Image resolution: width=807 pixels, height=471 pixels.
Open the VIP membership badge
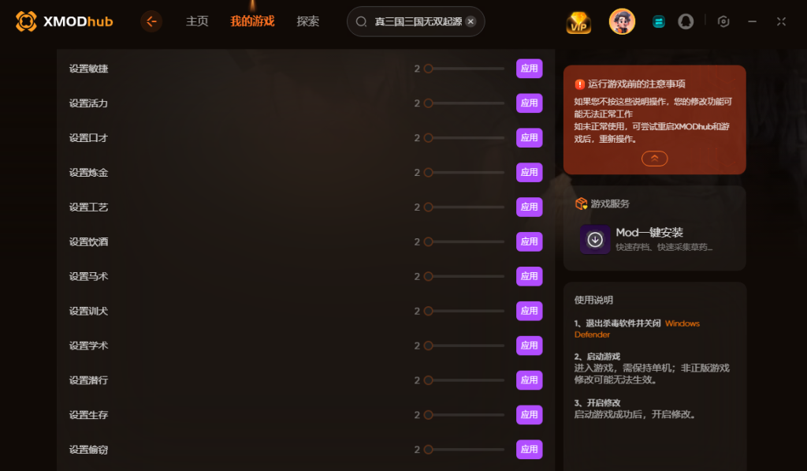pos(578,22)
